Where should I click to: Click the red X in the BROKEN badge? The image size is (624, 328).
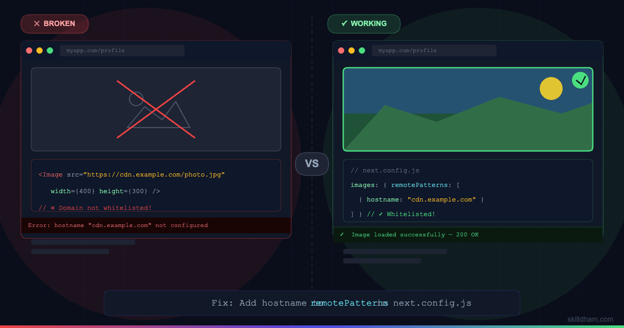pos(36,23)
